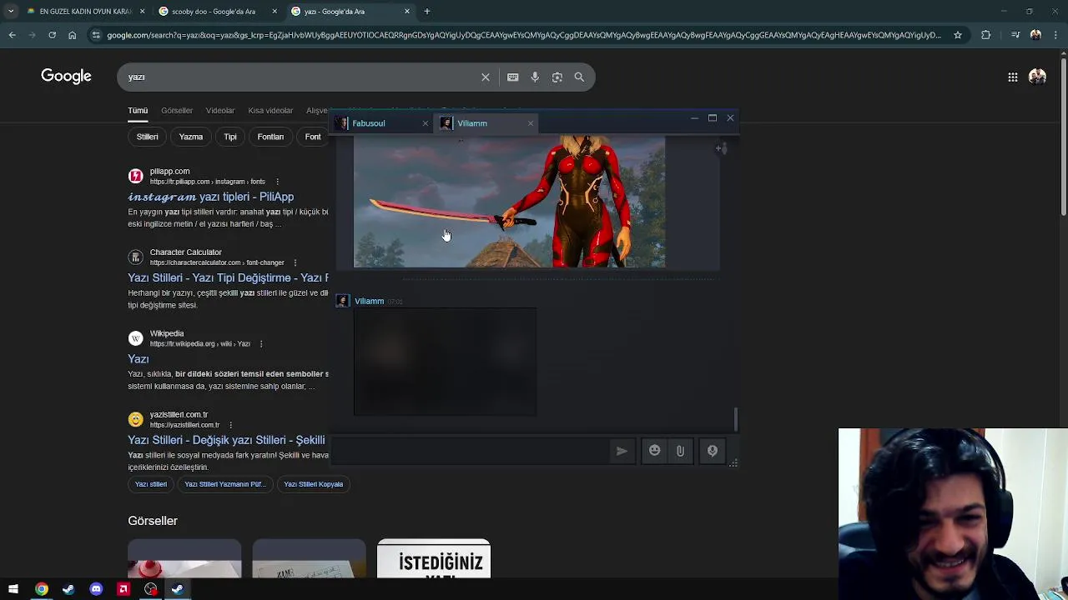This screenshot has height=600, width=1068.
Task: Close the yazı Google search tab
Action: point(407,12)
